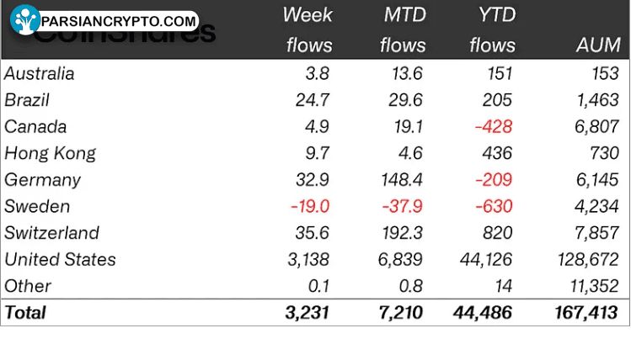Screen dimensions: 631x344
Task: Click United States AUM value 128,672
Action: coord(588,260)
